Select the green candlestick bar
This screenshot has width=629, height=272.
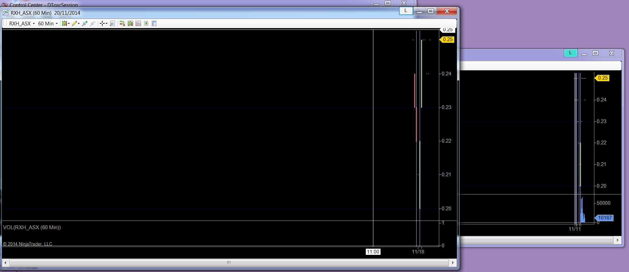tap(422, 74)
